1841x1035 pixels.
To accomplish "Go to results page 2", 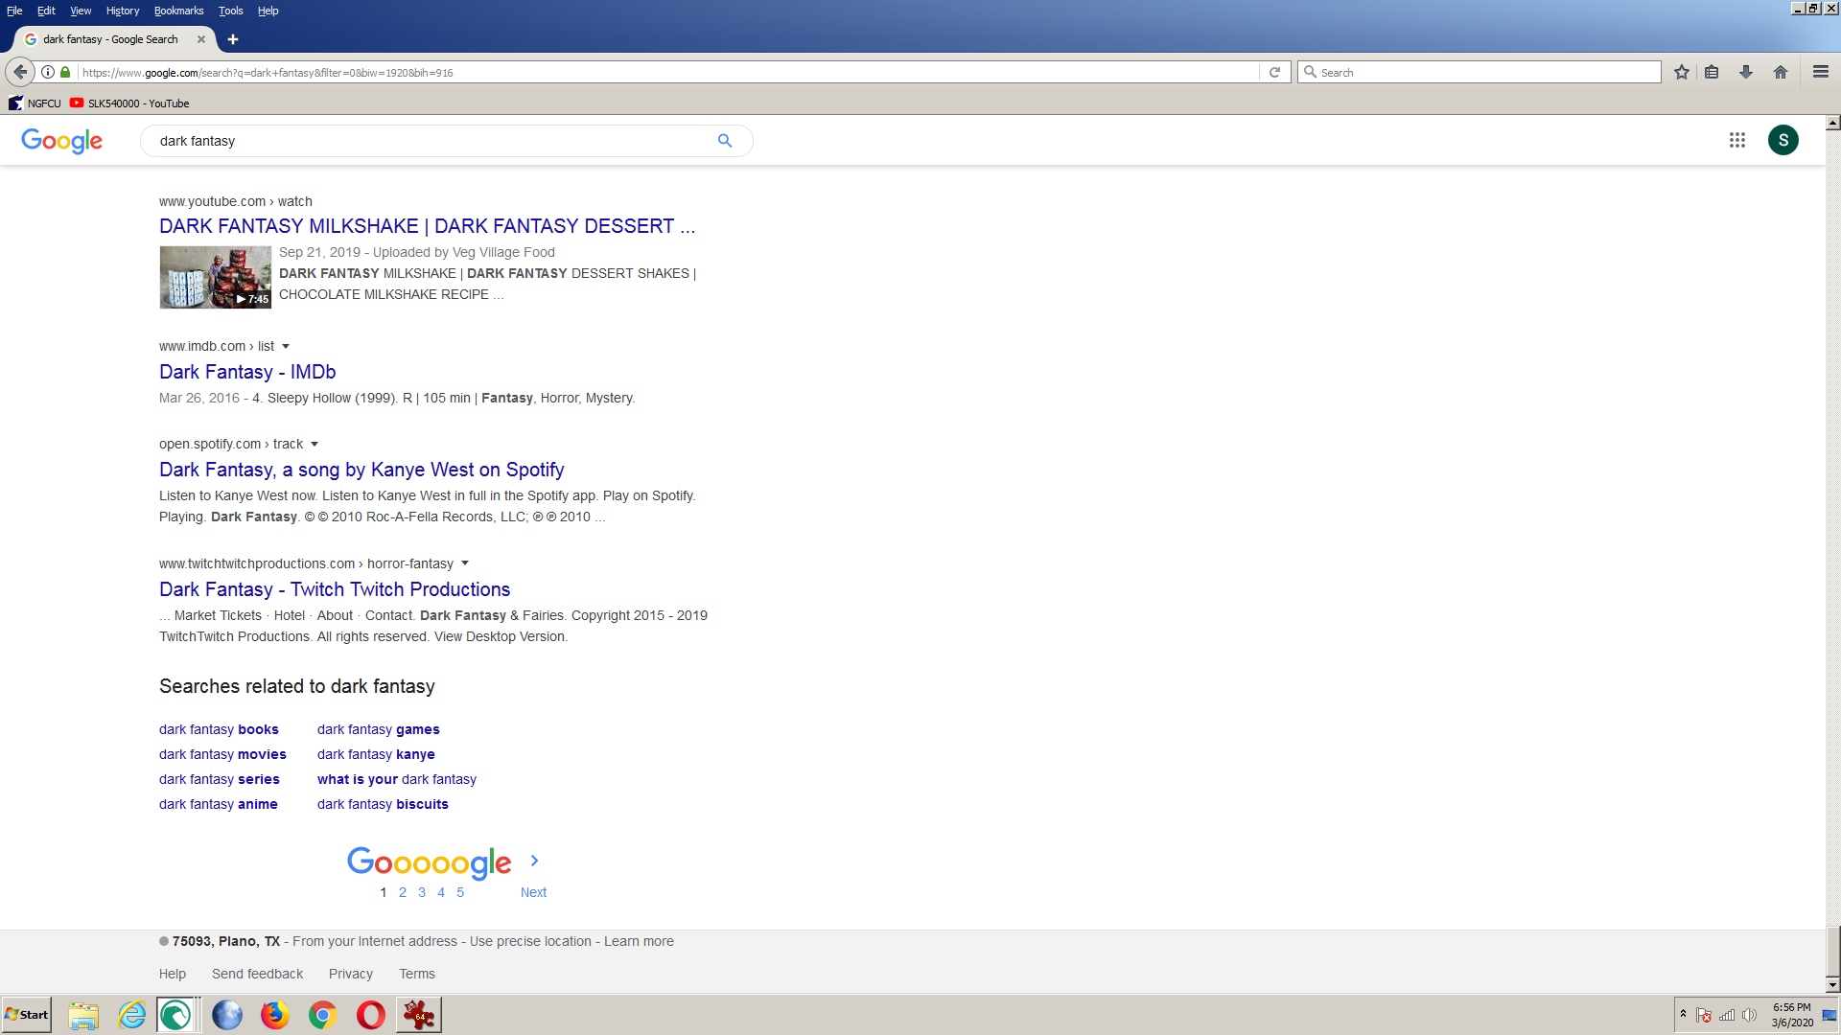I will [403, 892].
